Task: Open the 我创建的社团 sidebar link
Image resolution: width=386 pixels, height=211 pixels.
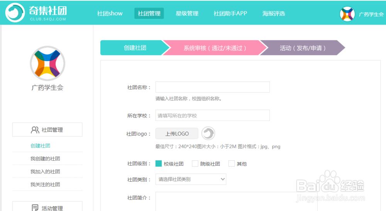Action: coord(45,159)
